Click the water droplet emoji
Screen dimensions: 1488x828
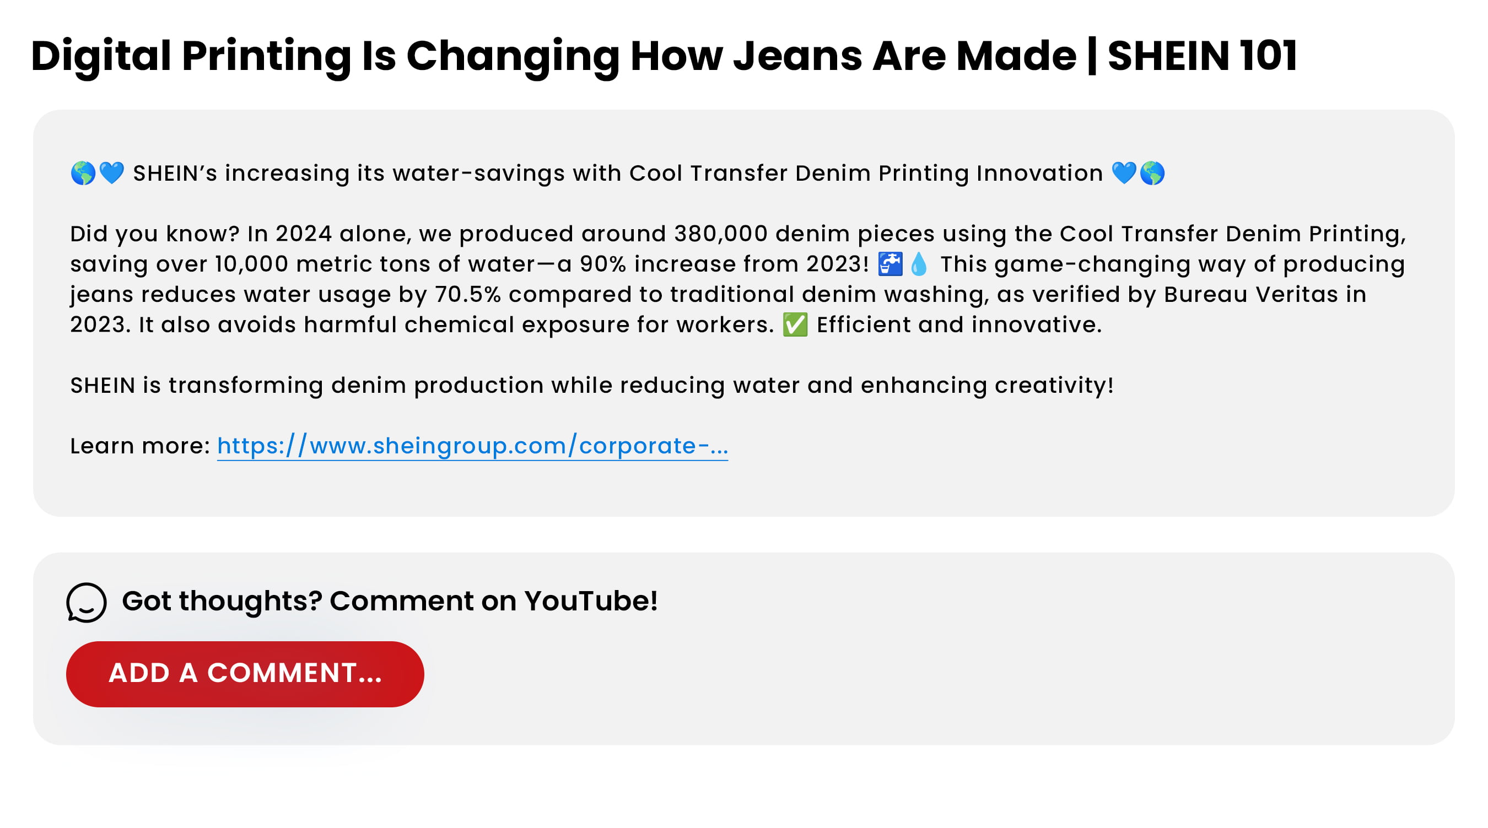pos(919,264)
